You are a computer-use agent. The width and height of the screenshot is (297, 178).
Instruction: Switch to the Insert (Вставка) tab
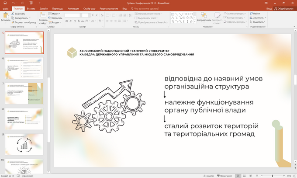click(x=31, y=8)
